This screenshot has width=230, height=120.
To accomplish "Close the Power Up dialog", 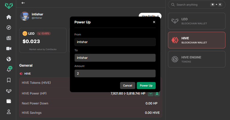I will [154, 22].
